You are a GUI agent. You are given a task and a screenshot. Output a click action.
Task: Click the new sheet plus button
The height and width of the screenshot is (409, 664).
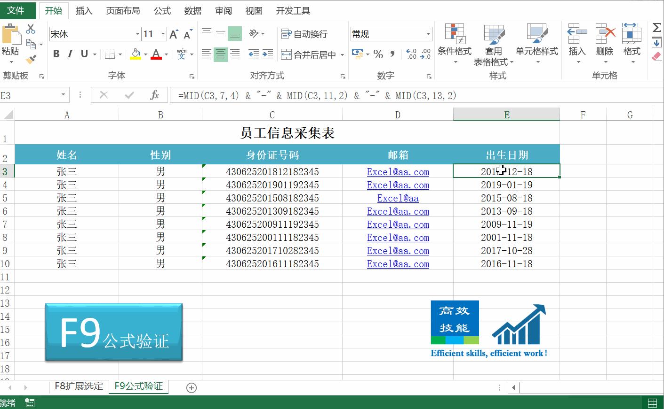pyautogui.click(x=191, y=387)
